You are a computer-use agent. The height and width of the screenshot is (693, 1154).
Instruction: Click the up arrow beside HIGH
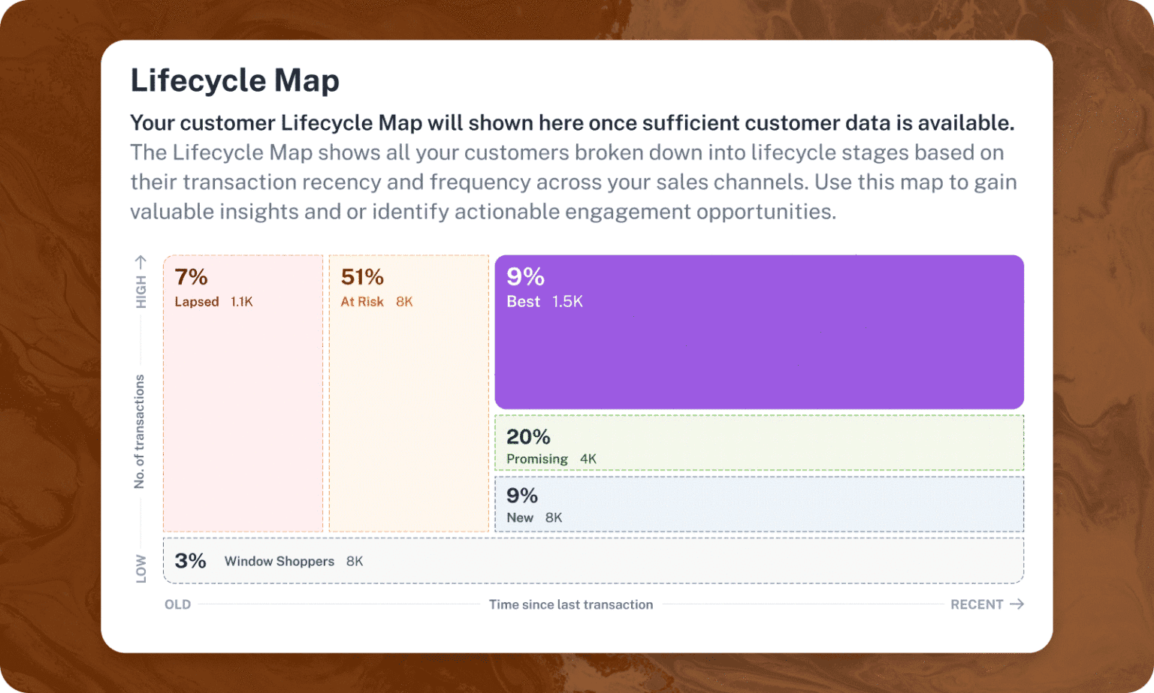(140, 261)
